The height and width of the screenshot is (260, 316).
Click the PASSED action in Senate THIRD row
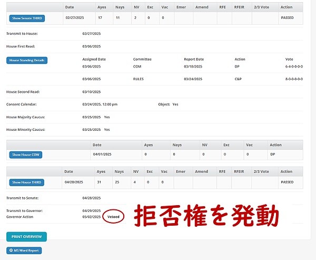click(x=287, y=18)
